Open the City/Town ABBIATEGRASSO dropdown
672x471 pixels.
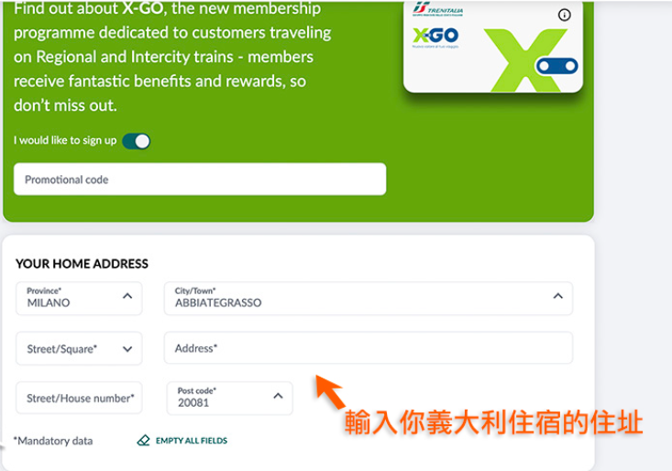coord(369,299)
